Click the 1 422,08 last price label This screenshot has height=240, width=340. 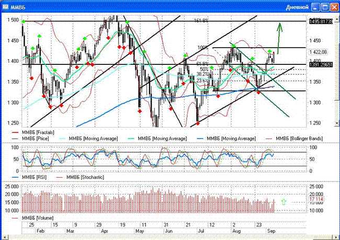point(318,52)
